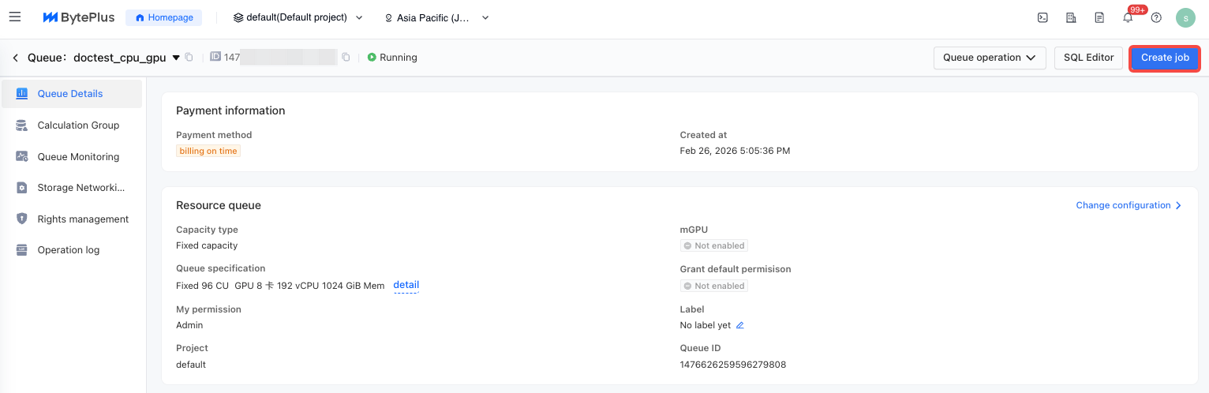Open the hamburger navigation menu
The image size is (1209, 393).
[x=15, y=17]
